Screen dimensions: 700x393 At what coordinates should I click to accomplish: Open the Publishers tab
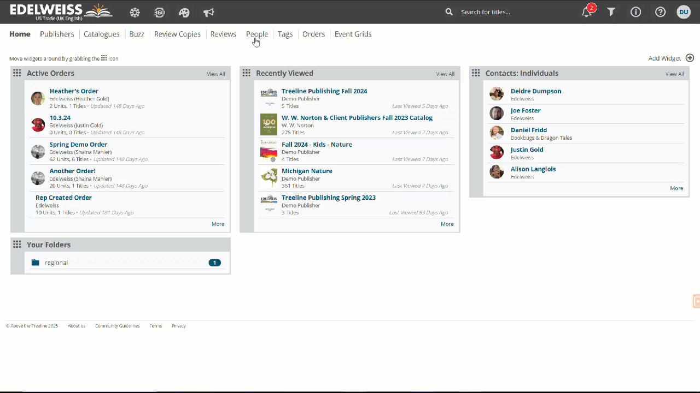tap(57, 34)
